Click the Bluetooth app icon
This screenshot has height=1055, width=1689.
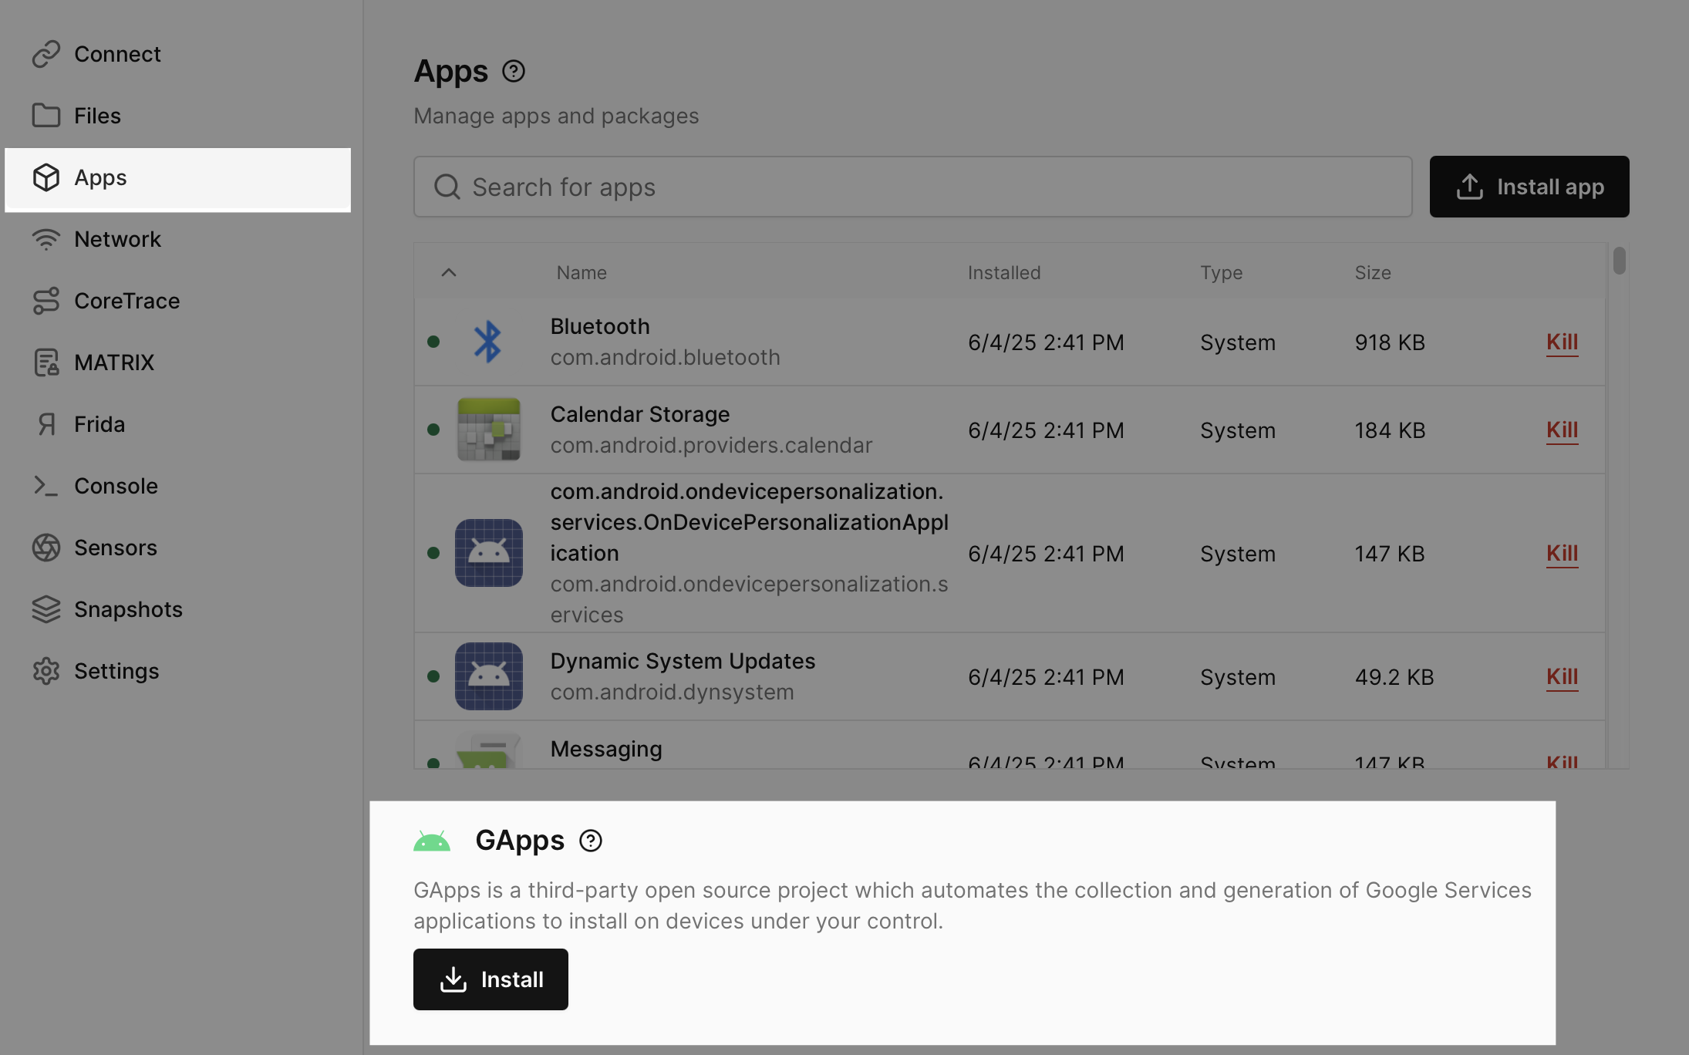pos(488,342)
